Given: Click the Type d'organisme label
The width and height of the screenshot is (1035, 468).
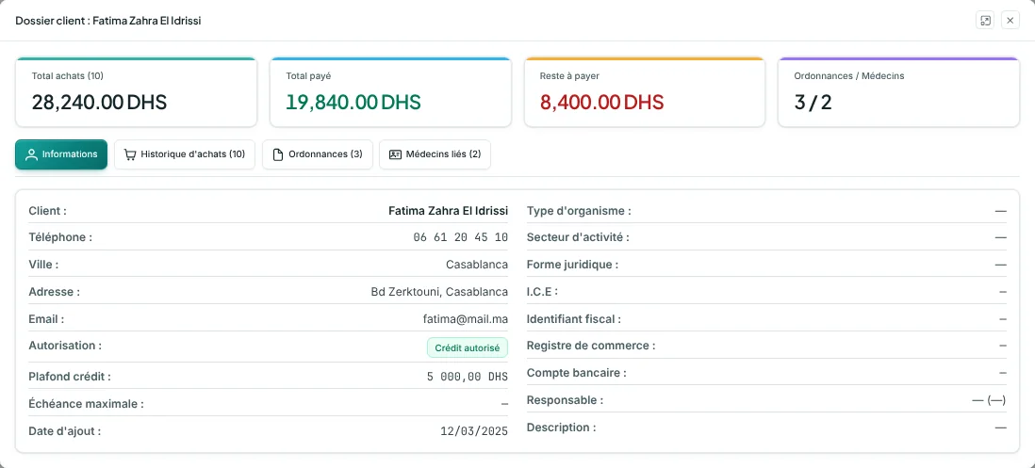Looking at the screenshot, I should click(579, 211).
